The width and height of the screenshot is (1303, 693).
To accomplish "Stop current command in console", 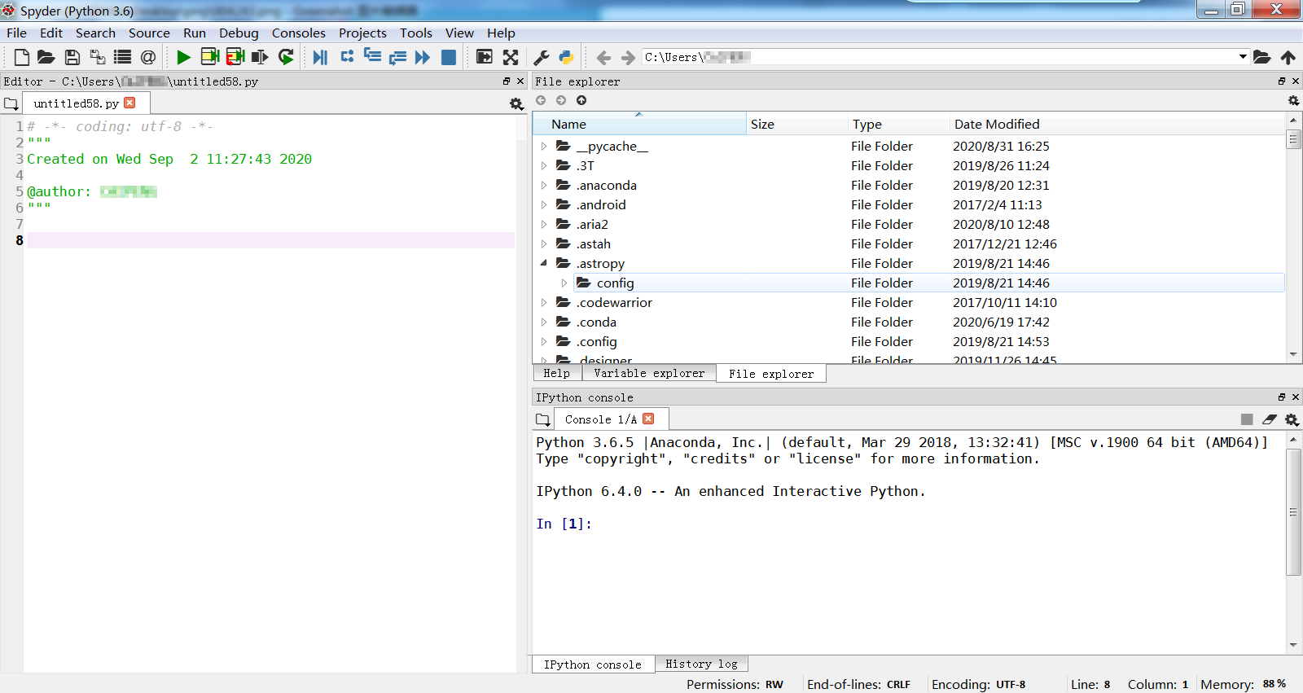I will (x=1247, y=419).
